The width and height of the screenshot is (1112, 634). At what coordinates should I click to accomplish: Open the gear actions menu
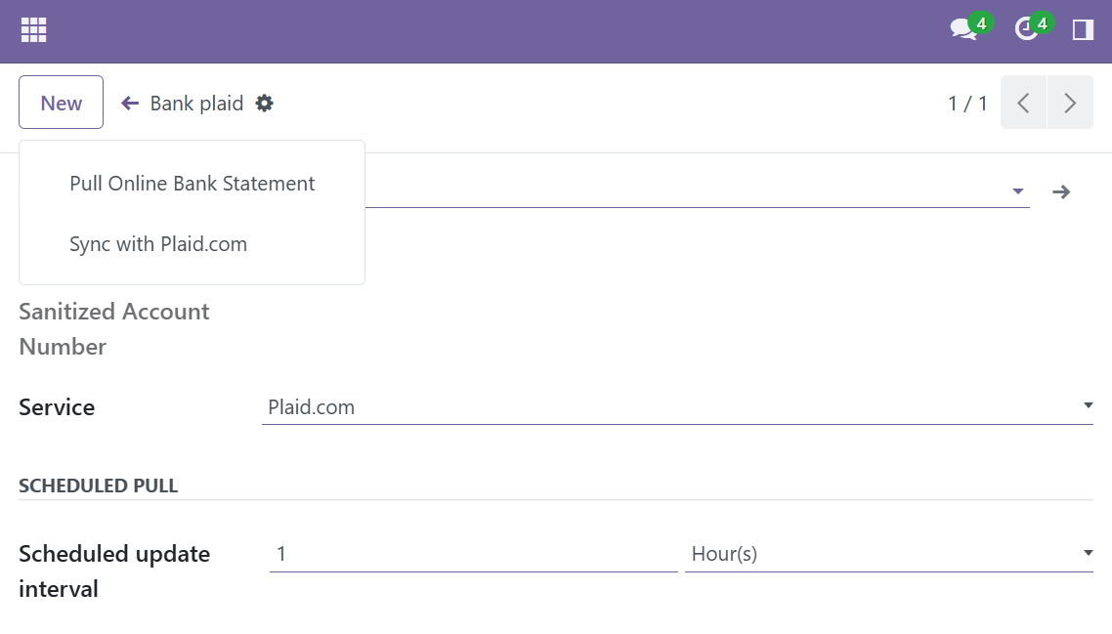[265, 104]
